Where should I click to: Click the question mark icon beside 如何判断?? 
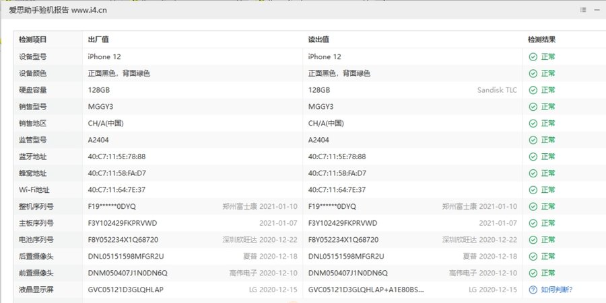[533, 290]
